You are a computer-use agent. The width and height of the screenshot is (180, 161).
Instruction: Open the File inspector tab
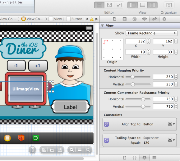click(x=115, y=19)
